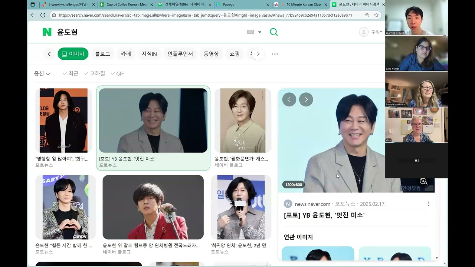Screen dimensions: 475x267
Task: Show next image in preview panel
Action: click(306, 99)
